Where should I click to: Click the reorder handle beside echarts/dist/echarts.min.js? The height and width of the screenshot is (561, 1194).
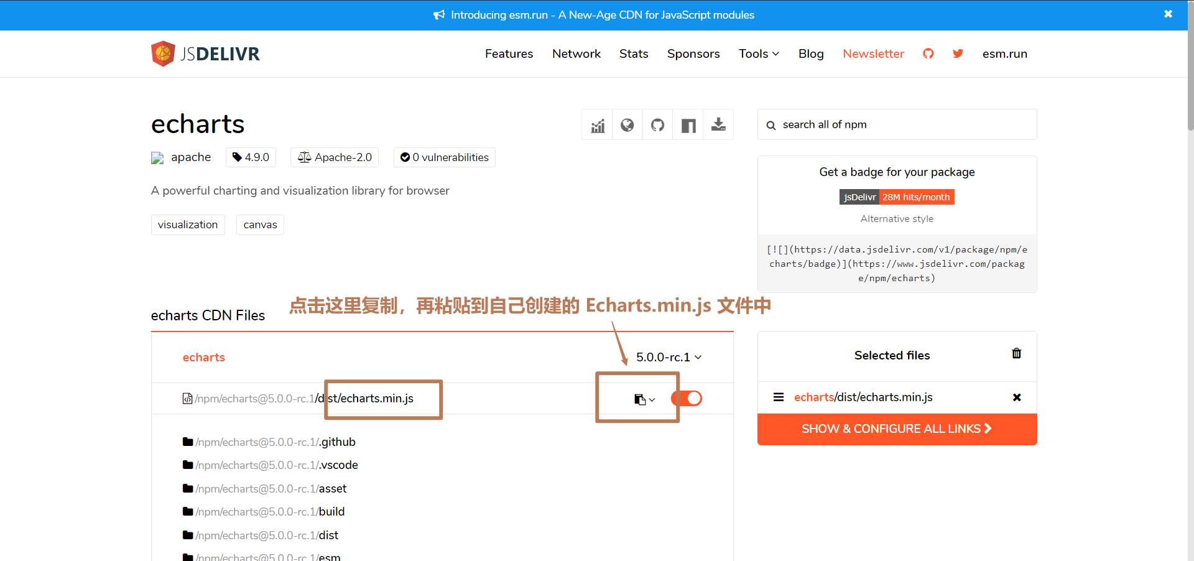778,397
